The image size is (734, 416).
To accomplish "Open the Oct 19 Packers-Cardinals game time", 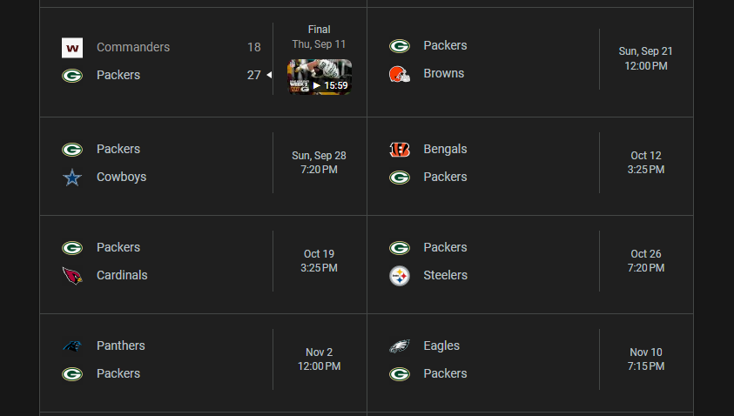I will [319, 260].
